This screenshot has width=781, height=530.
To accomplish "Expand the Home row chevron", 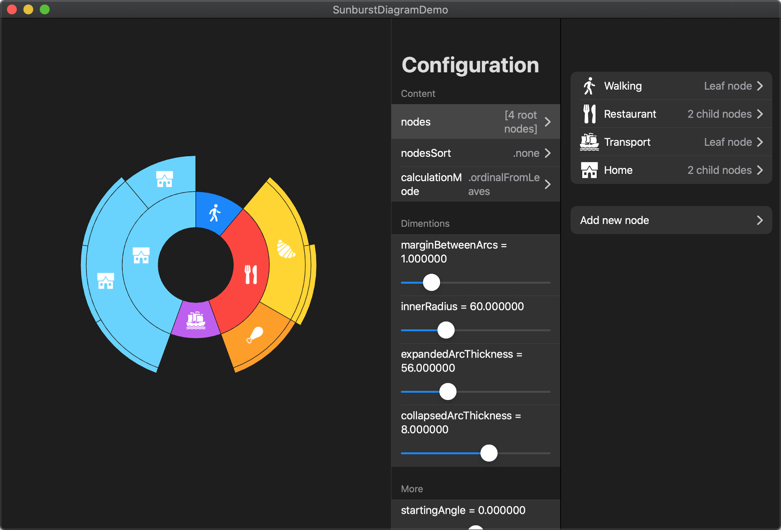I will point(760,170).
